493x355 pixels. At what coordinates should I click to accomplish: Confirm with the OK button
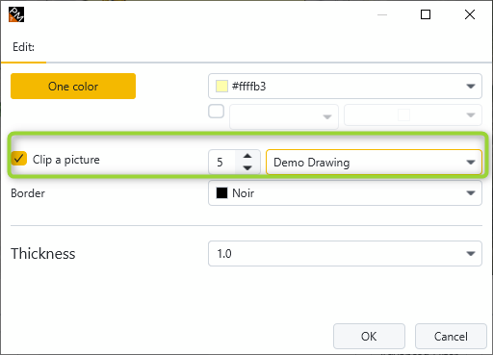tap(369, 337)
